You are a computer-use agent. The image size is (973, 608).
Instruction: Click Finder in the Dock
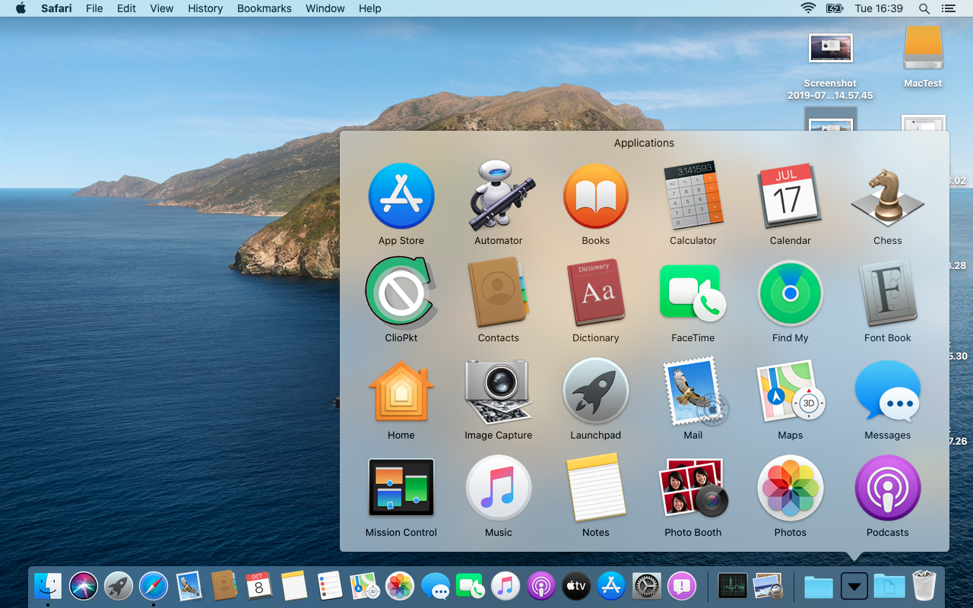click(48, 586)
